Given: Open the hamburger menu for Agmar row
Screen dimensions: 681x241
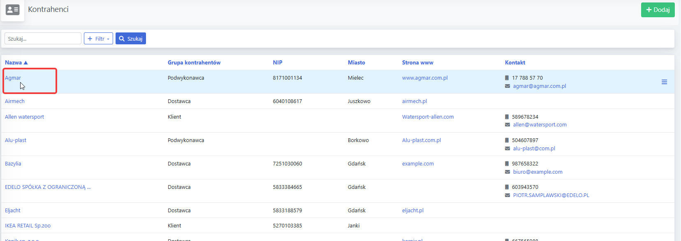Looking at the screenshot, I should 664,82.
